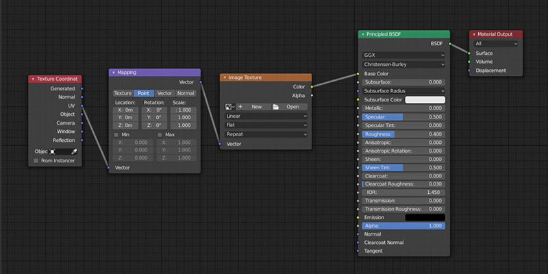Select the Normal mapping type tab
The image size is (548, 274).
[186, 93]
